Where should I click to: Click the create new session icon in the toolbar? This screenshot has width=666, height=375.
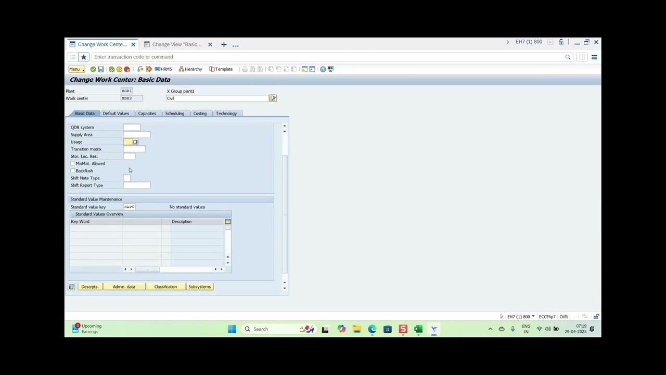click(304, 69)
